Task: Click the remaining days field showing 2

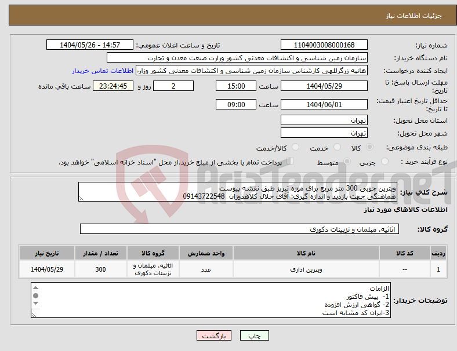Action: pos(173,86)
